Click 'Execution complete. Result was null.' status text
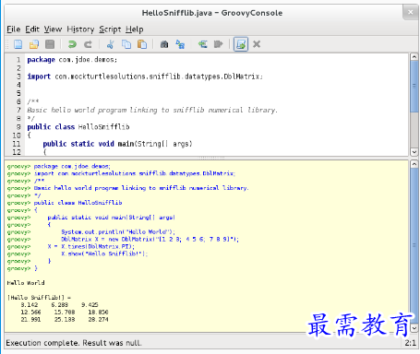Viewport: 420px width, 354px height. coord(74,343)
